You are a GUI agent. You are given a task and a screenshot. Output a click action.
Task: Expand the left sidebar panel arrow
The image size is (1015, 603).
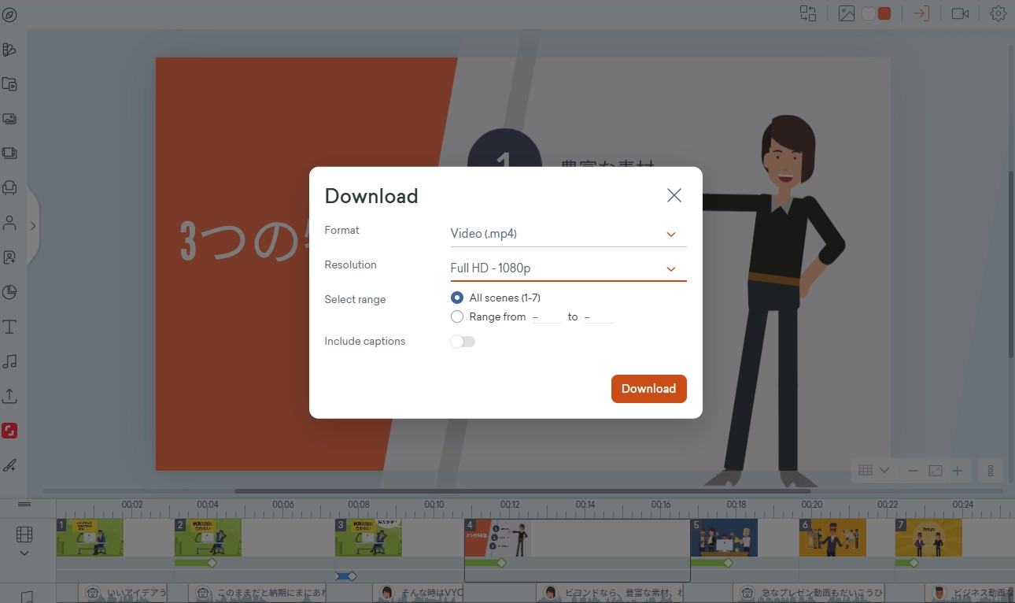point(33,226)
